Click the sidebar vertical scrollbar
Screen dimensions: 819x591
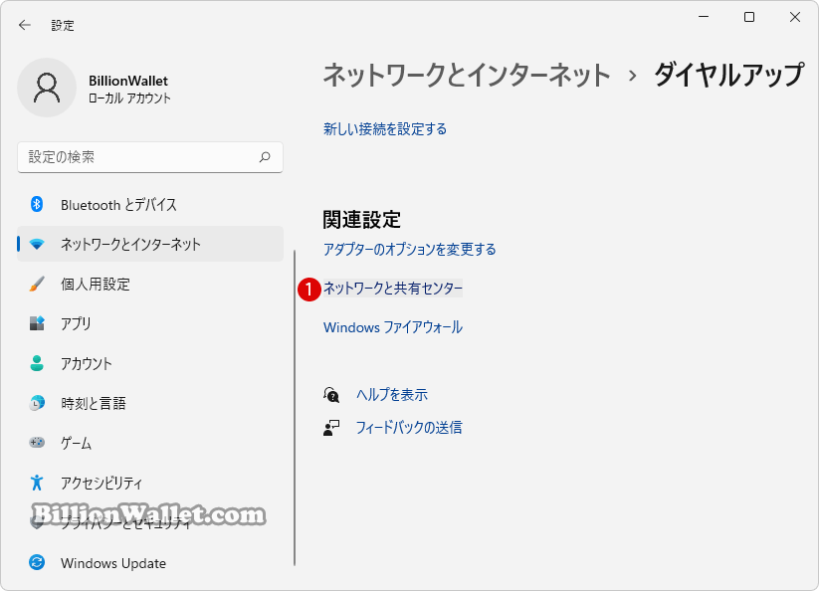click(295, 407)
